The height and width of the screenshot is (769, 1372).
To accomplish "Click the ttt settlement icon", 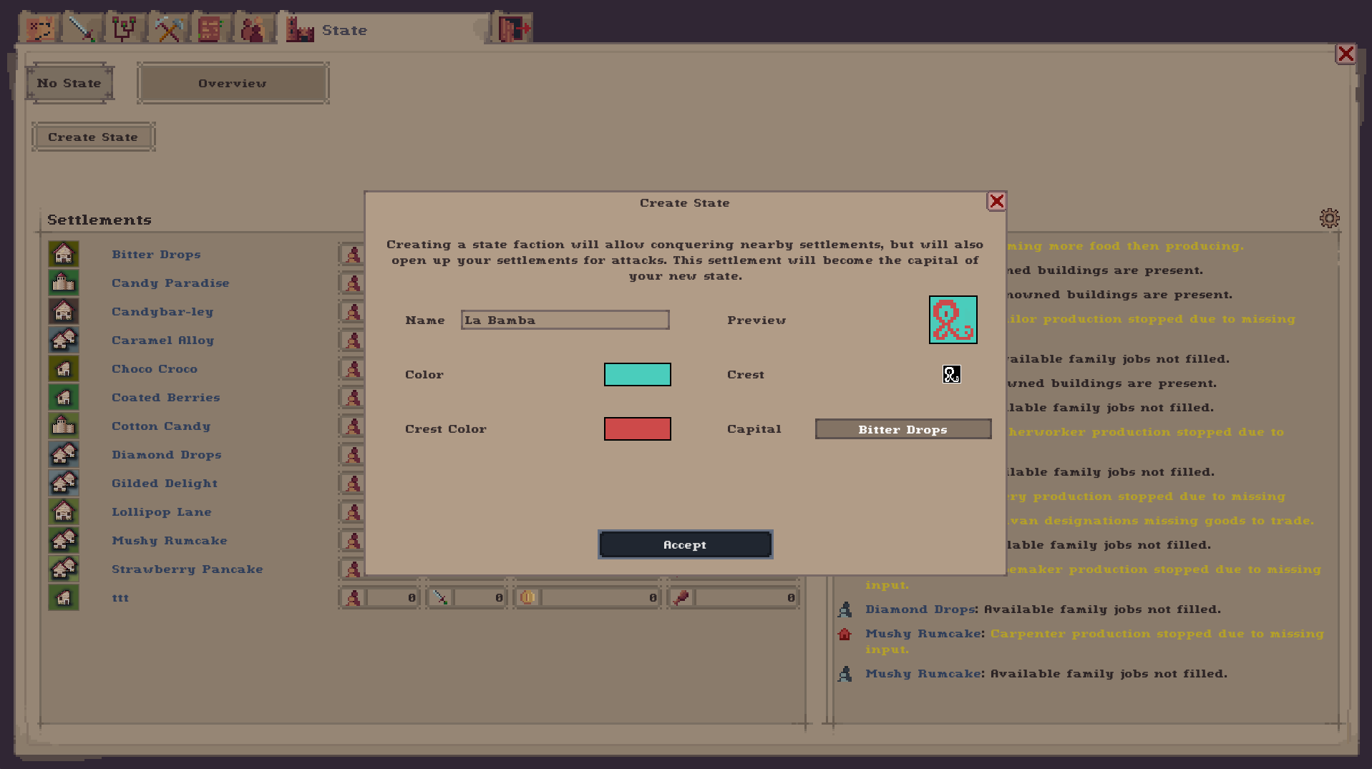I will (64, 597).
